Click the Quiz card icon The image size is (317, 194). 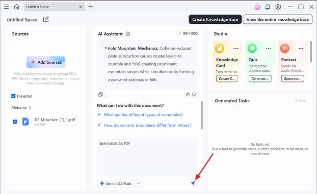(252, 48)
